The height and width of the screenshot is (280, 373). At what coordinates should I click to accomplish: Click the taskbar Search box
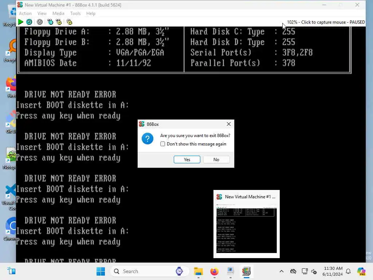tap(150, 271)
